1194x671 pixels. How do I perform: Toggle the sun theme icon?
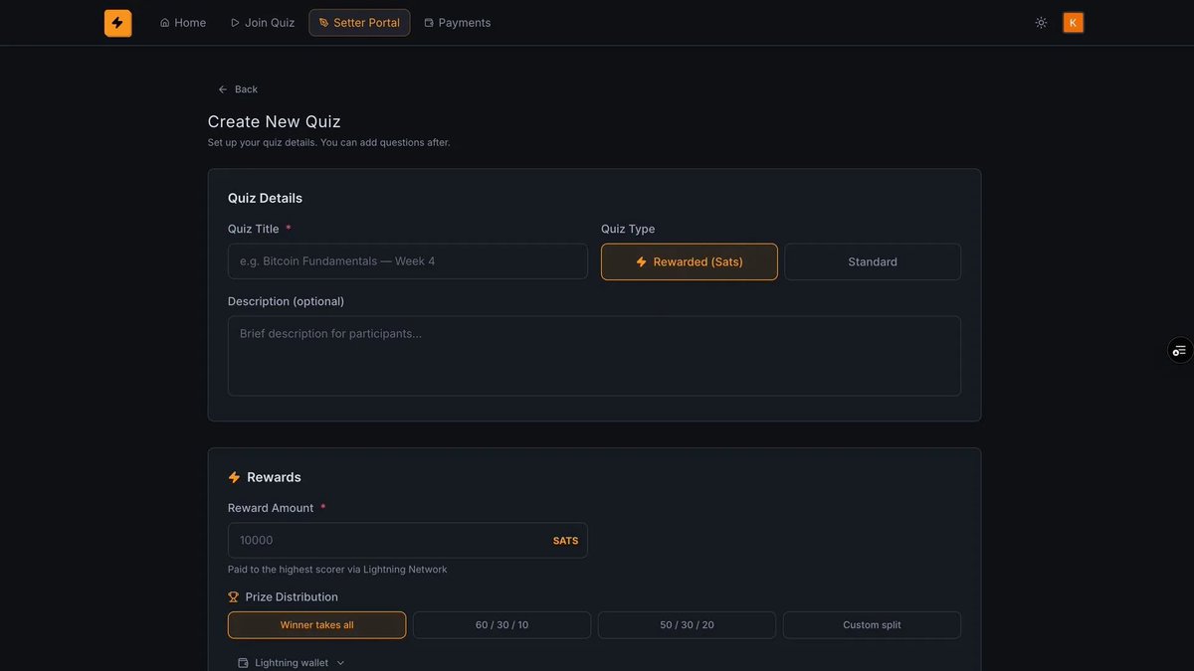tap(1041, 23)
